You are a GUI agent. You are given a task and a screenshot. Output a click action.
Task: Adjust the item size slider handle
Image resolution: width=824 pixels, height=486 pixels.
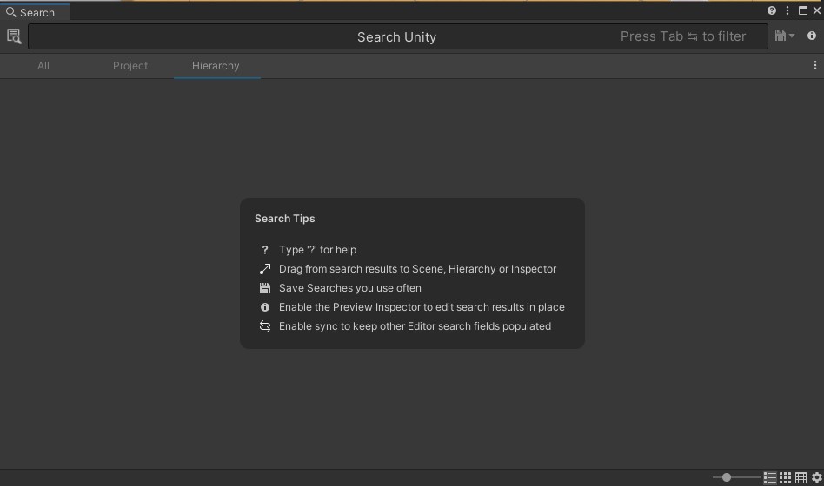pyautogui.click(x=727, y=477)
